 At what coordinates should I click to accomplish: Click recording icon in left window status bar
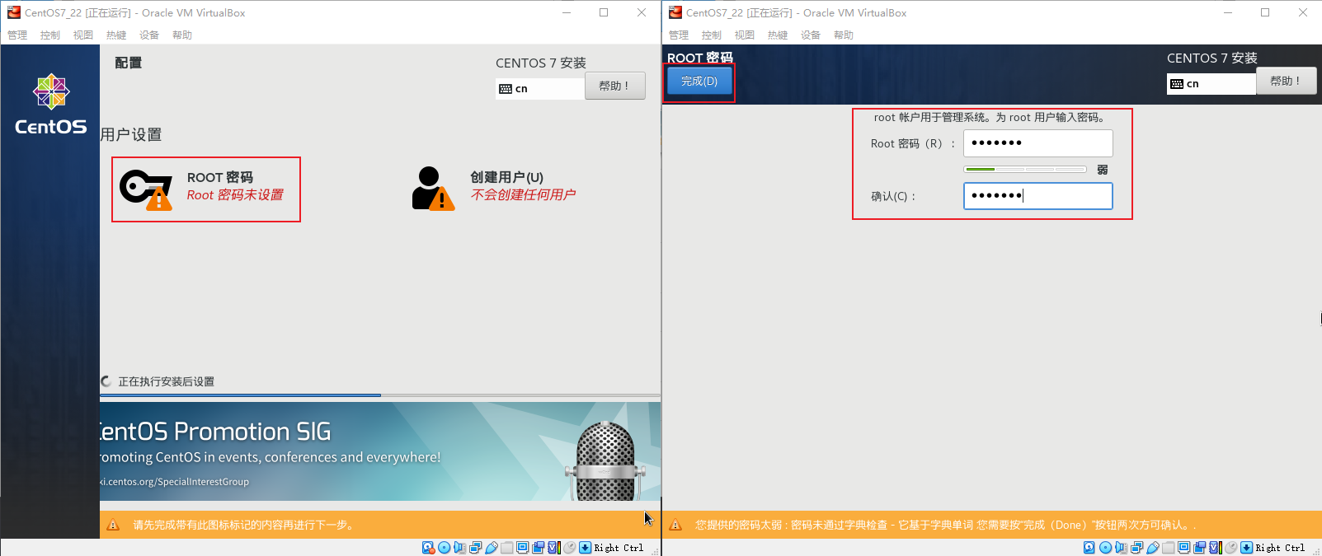539,548
